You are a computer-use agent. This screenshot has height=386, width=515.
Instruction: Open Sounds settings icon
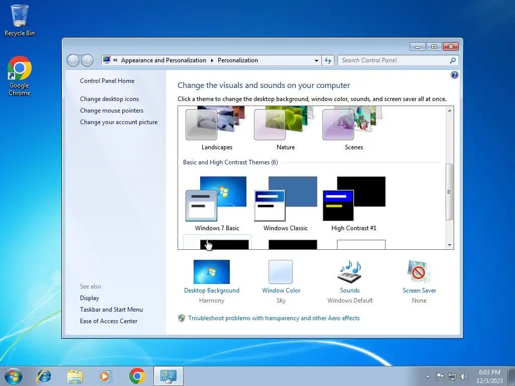[x=350, y=272]
